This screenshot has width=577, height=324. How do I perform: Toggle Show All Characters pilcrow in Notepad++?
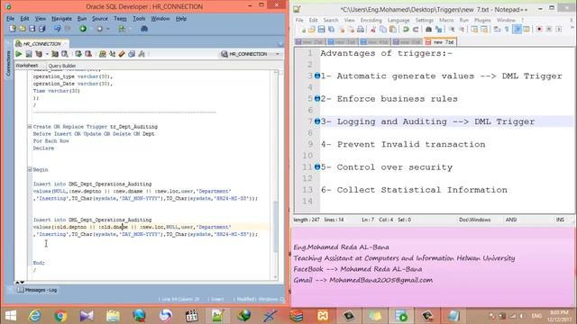(507, 30)
